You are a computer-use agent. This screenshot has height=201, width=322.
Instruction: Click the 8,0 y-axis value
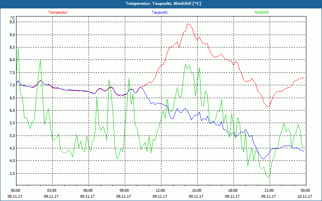coord(13,60)
